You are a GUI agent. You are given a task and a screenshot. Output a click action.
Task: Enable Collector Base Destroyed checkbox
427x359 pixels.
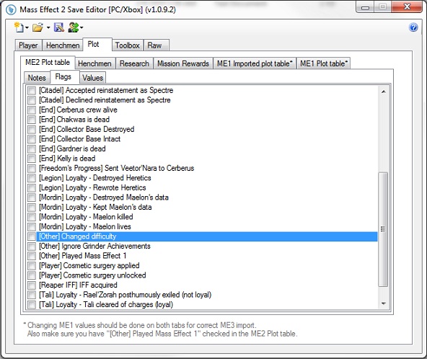point(32,129)
